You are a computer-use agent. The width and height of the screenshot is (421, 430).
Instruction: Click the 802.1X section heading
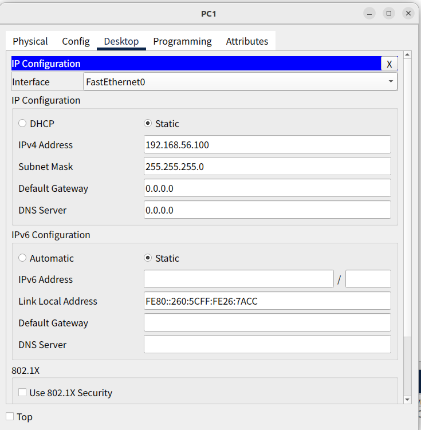click(x=26, y=370)
